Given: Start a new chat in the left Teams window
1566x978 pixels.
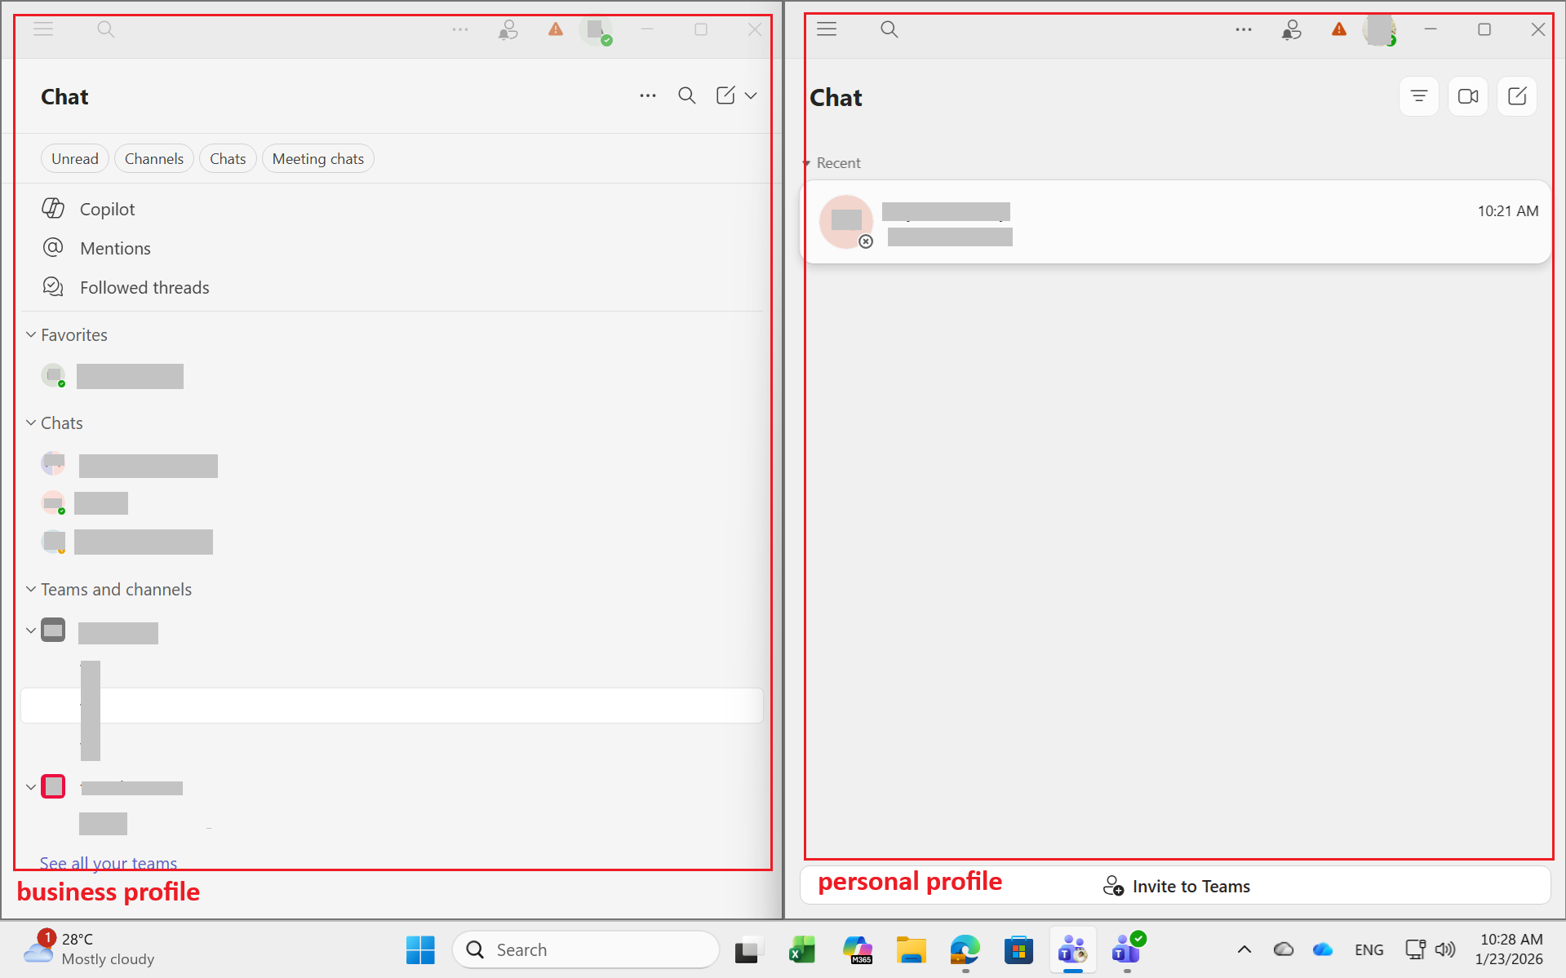Looking at the screenshot, I should point(725,95).
